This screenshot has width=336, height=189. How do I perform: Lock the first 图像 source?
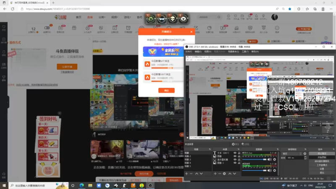239,156
